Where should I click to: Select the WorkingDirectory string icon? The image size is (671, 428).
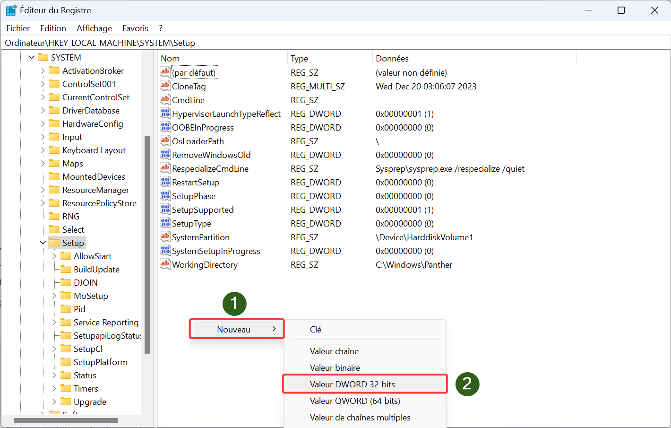[x=165, y=264]
